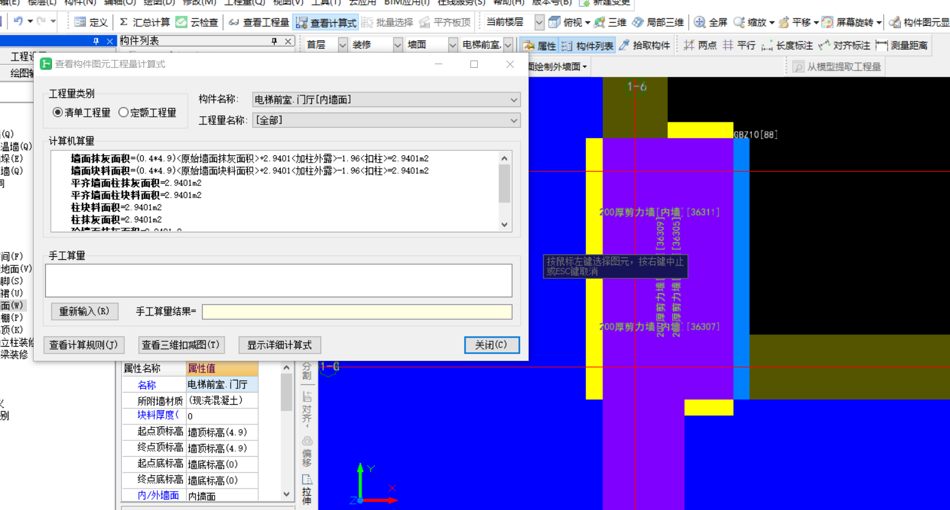Open the 工程量名称 combo box

(386, 120)
